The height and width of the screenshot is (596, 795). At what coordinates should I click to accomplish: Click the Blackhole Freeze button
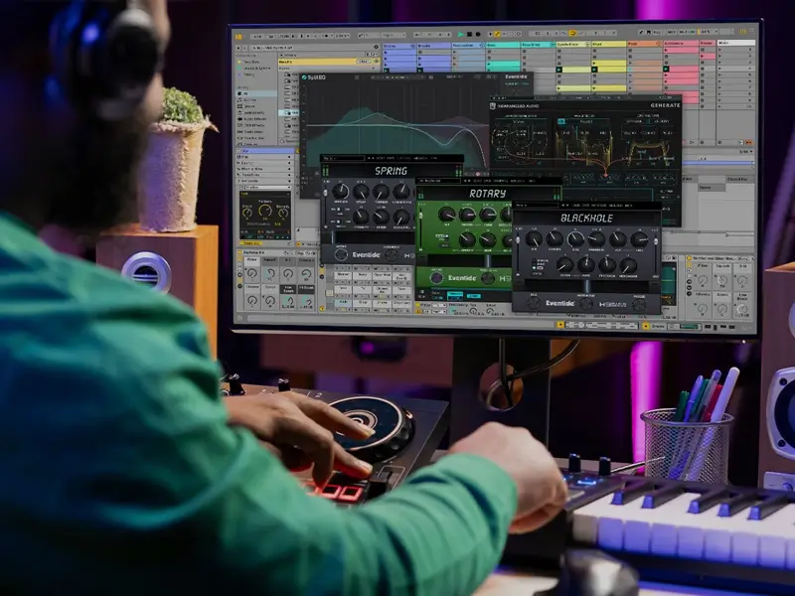[639, 304]
